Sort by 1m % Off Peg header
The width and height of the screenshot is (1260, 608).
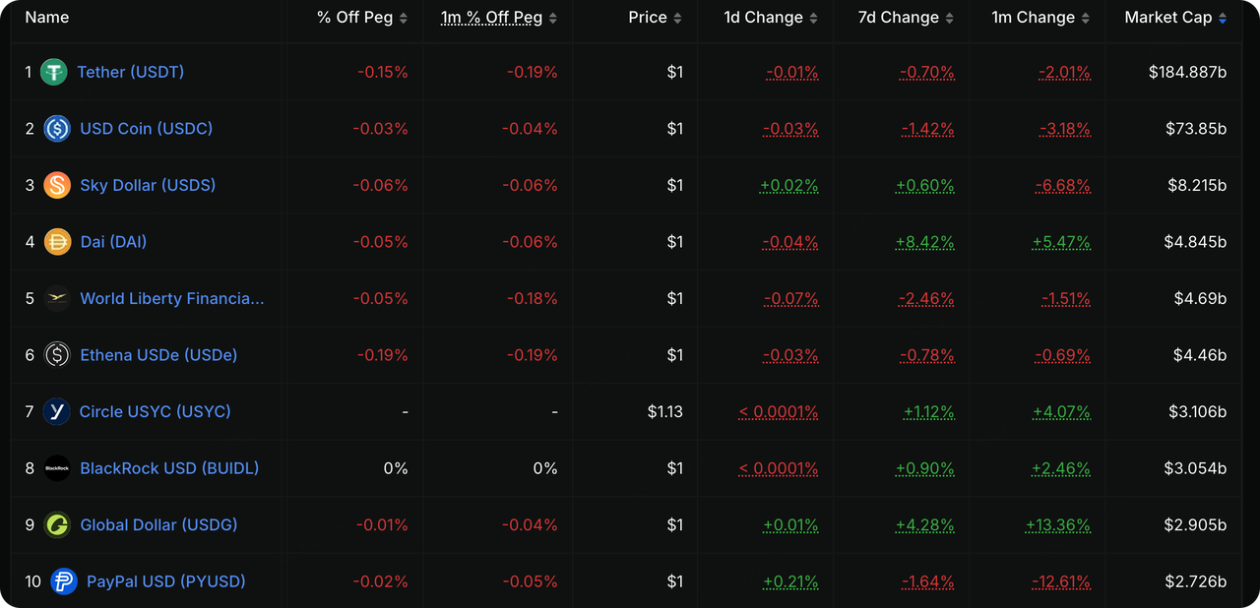click(x=499, y=18)
